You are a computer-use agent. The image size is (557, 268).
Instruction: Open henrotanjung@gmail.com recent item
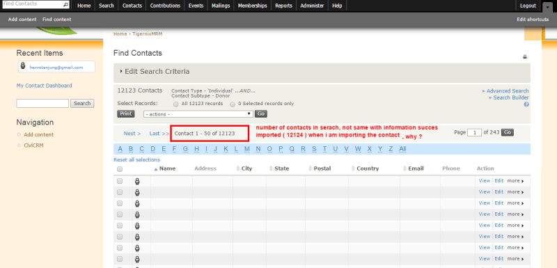[56, 67]
